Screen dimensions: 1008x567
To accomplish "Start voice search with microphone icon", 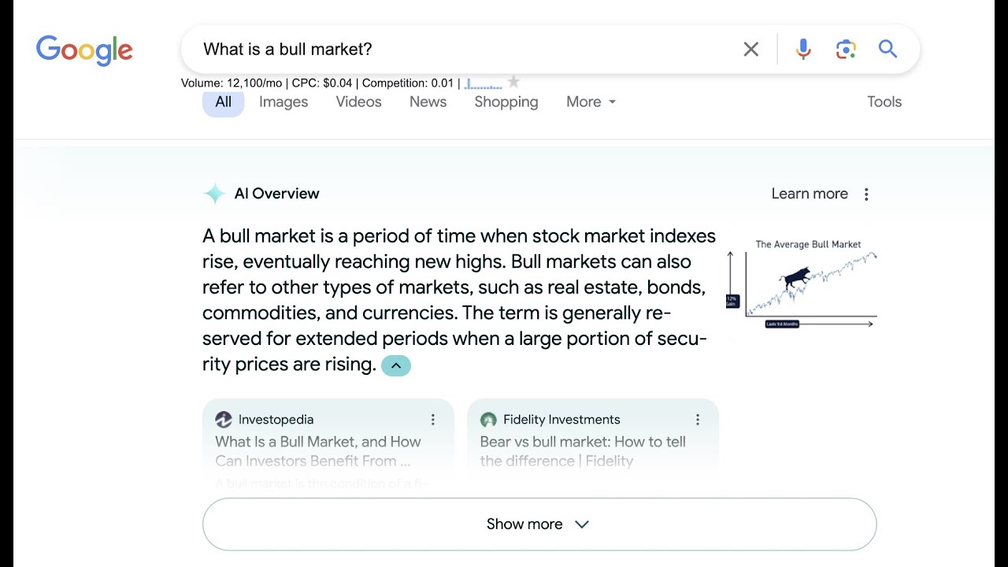I will pos(803,50).
